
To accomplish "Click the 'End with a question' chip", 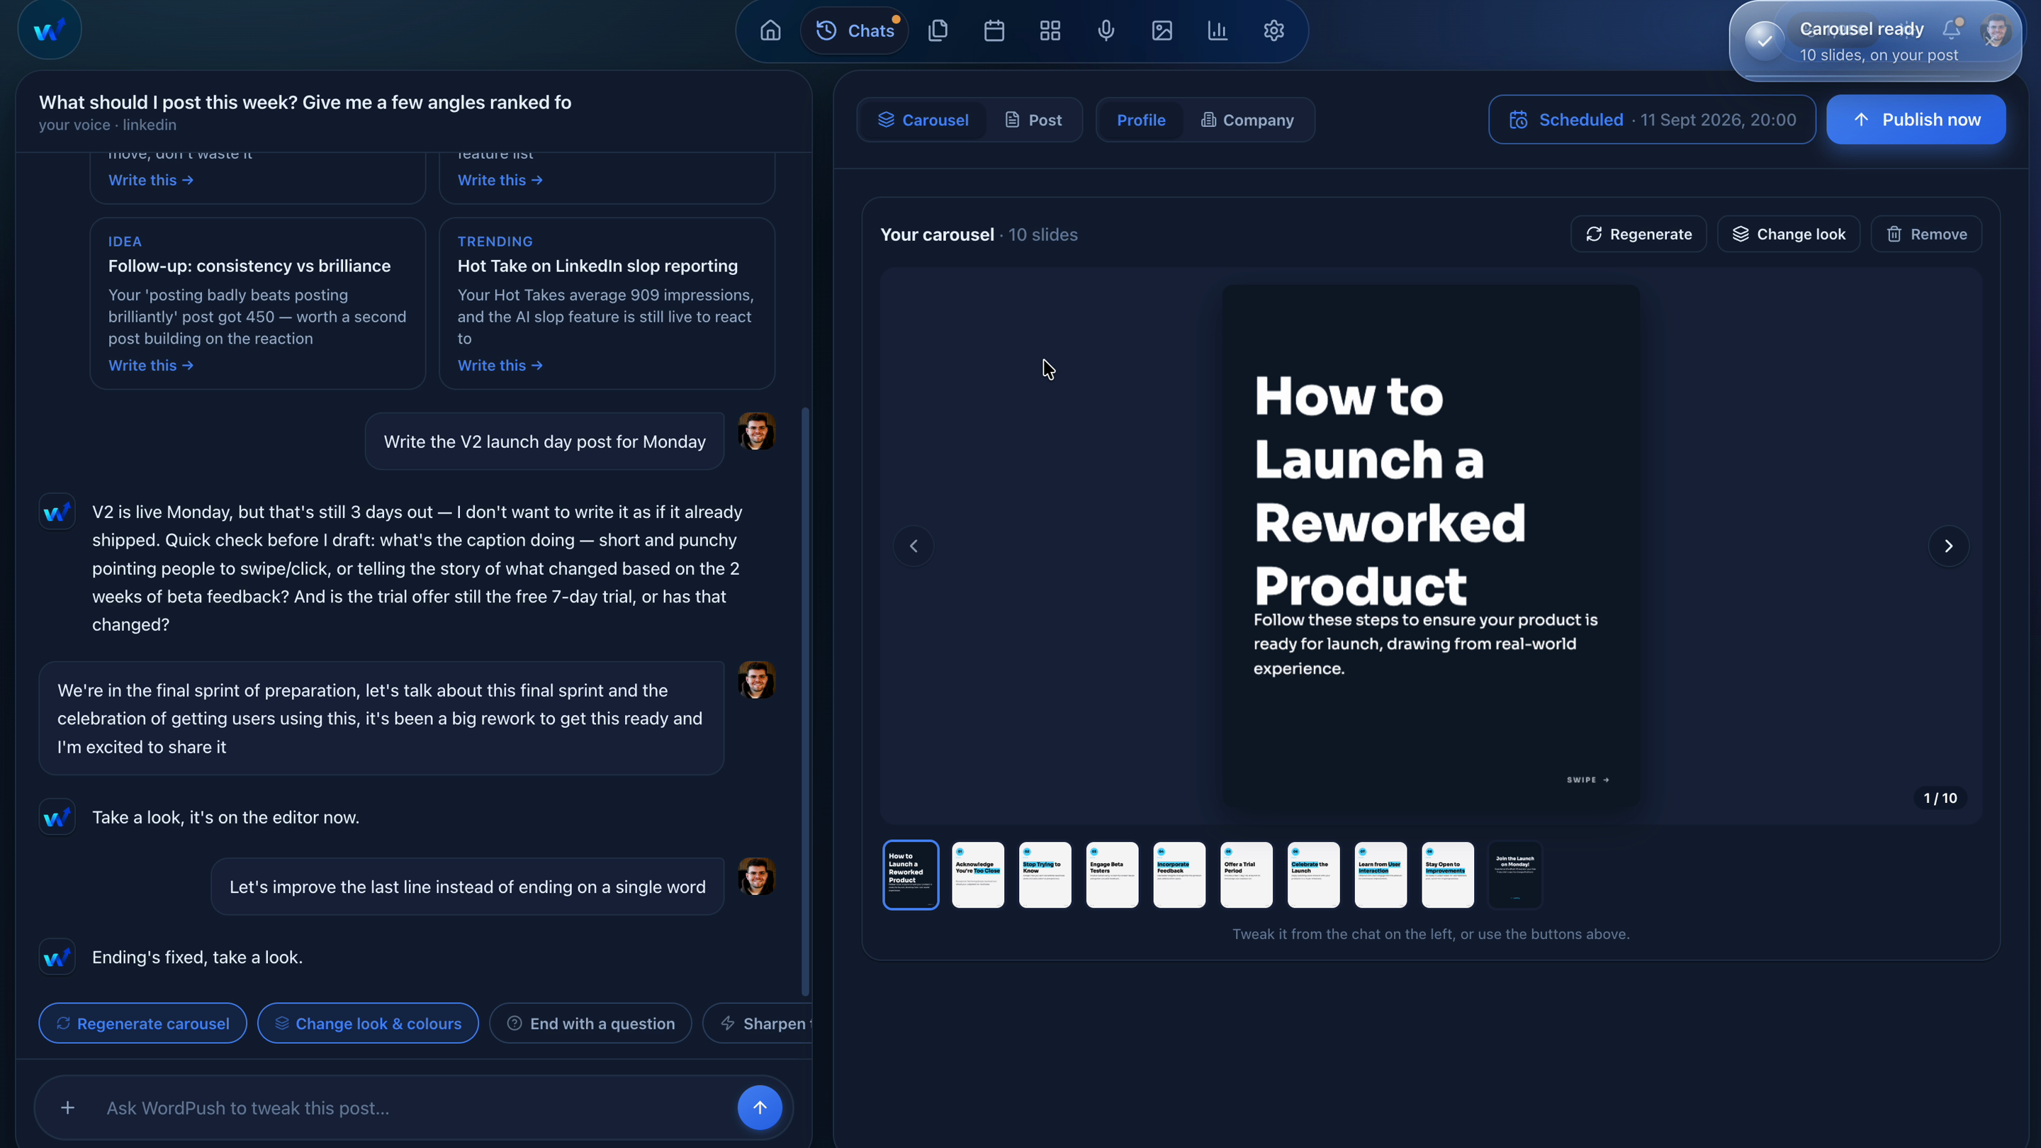I will [590, 1023].
